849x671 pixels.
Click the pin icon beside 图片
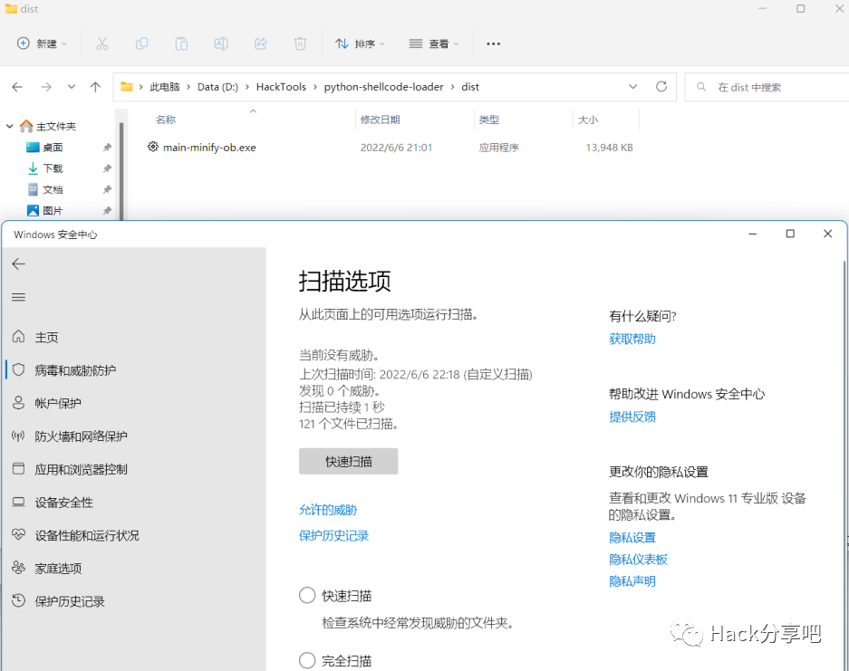(107, 210)
